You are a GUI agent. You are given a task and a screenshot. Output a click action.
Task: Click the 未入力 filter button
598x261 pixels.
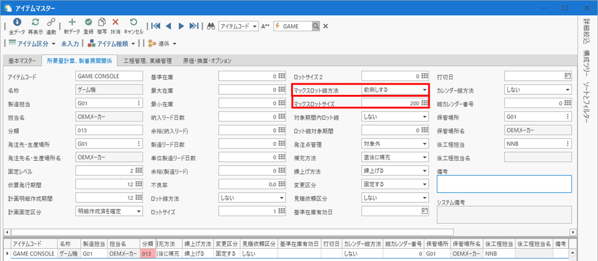(x=70, y=44)
